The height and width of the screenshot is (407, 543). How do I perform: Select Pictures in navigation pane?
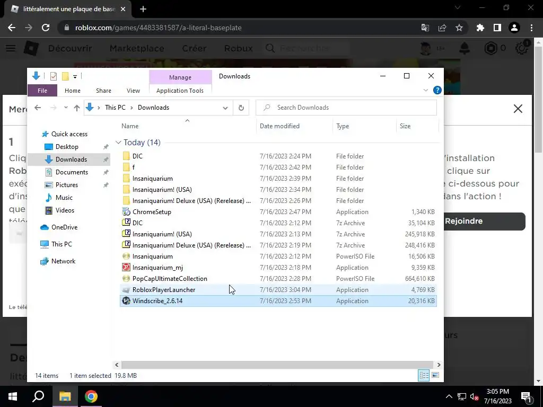(66, 185)
